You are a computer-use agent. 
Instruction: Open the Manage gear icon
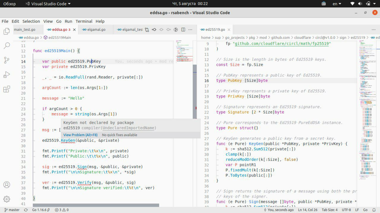(x=7, y=199)
